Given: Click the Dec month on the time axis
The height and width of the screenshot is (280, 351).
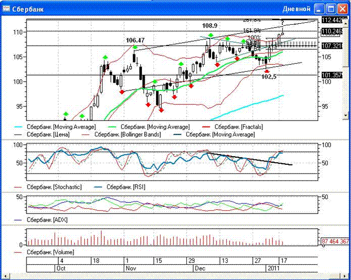Looking at the screenshot, I should (x=200, y=268).
